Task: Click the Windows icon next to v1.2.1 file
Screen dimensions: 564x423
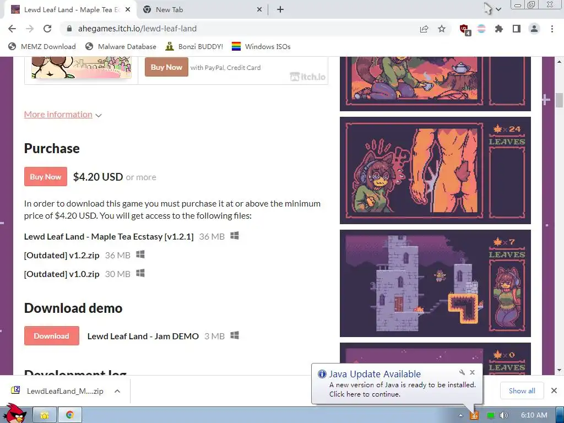Action: [x=235, y=236]
